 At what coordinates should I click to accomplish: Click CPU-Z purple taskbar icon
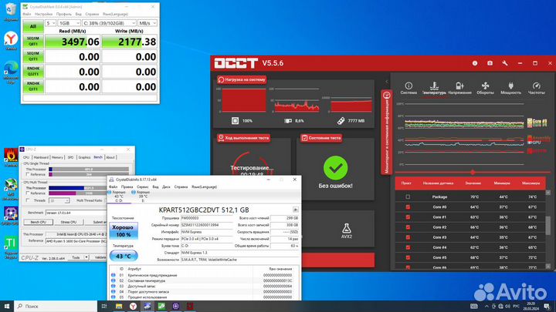point(175,306)
